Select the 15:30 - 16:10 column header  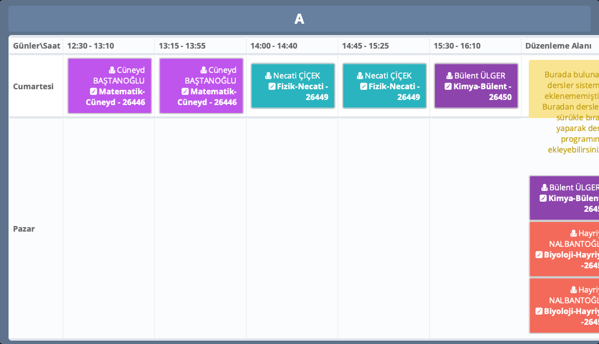point(457,46)
